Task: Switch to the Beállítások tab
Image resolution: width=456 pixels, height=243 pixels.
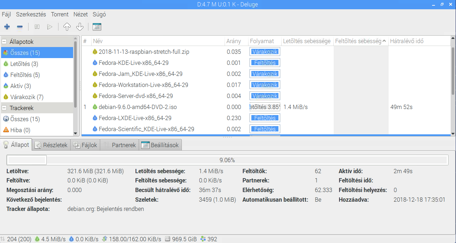Action: 160,145
